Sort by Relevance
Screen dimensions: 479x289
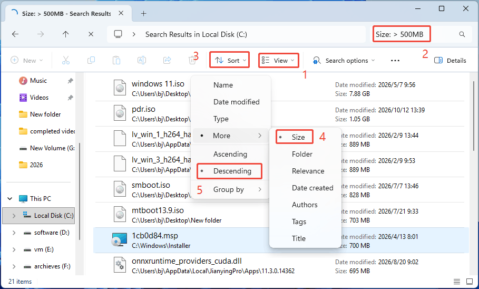pos(305,171)
